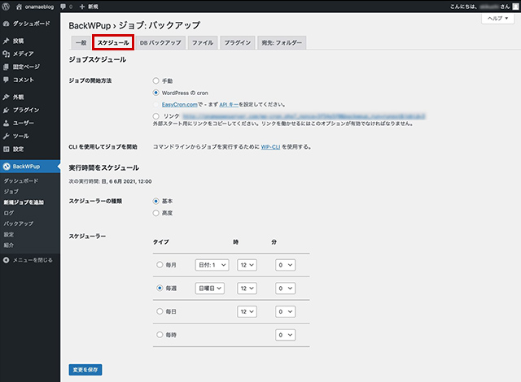The width and height of the screenshot is (521, 382).
Task: Open minute dropdown in 毎時 row
Action: click(x=286, y=335)
